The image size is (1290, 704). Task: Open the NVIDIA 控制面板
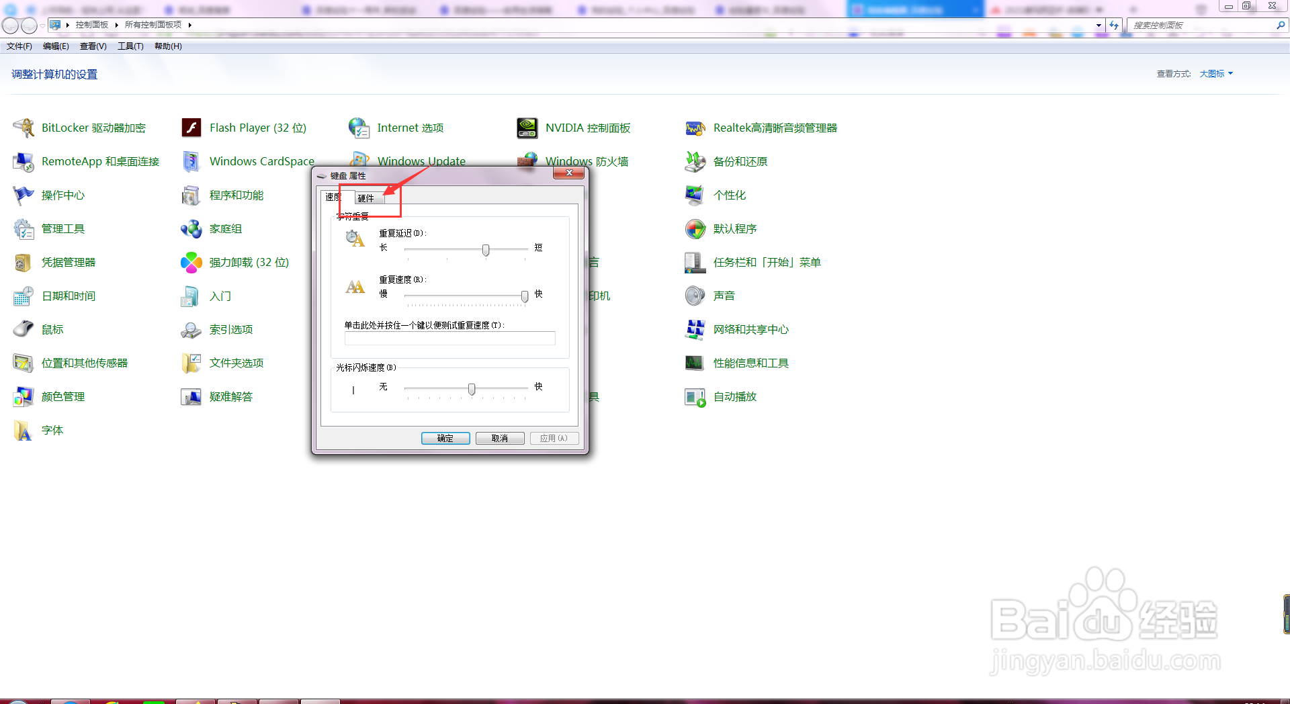[588, 128]
